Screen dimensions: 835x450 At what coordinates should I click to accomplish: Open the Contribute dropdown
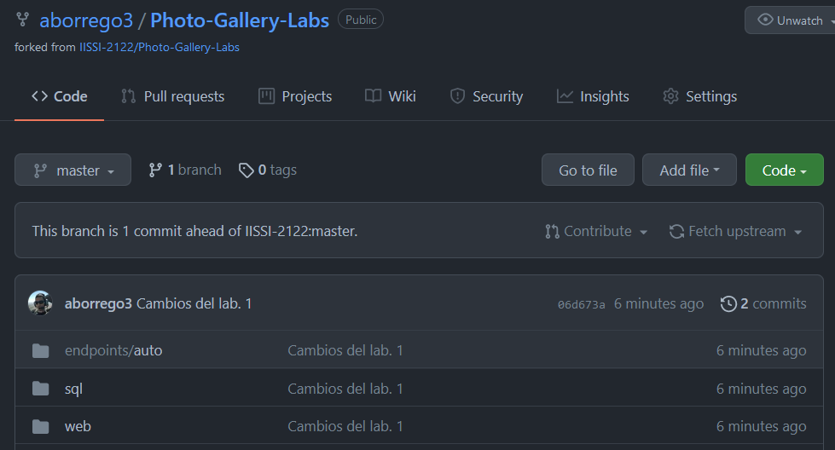point(596,231)
